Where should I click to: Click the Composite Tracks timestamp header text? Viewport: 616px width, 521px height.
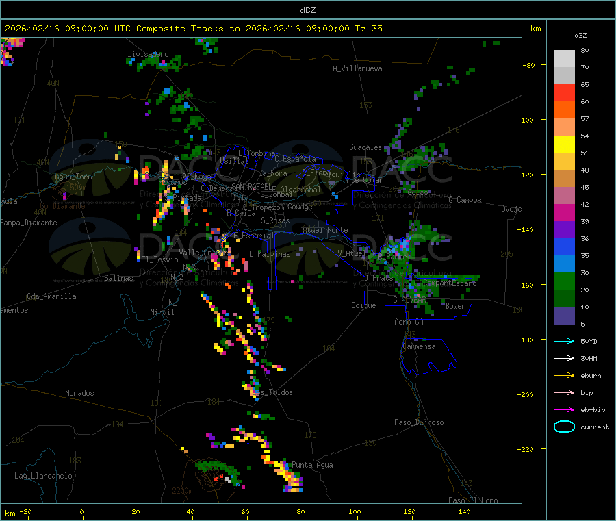pos(193,29)
